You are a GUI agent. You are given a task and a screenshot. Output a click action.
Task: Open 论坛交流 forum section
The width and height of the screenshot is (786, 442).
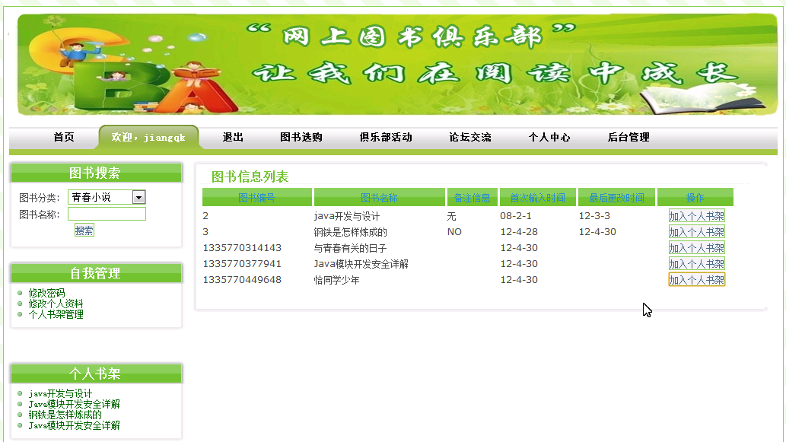(469, 137)
